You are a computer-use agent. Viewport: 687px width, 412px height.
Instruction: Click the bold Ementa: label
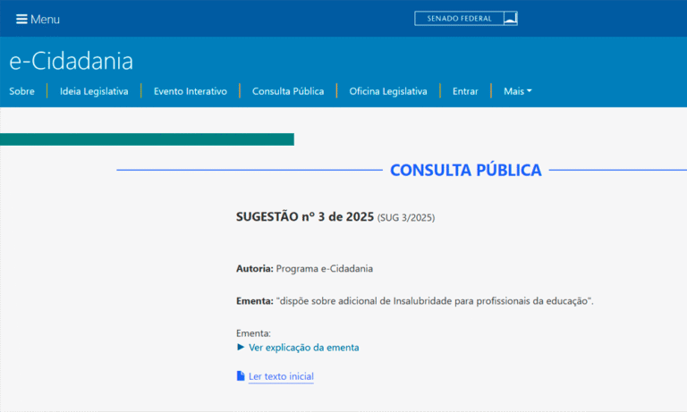point(255,301)
